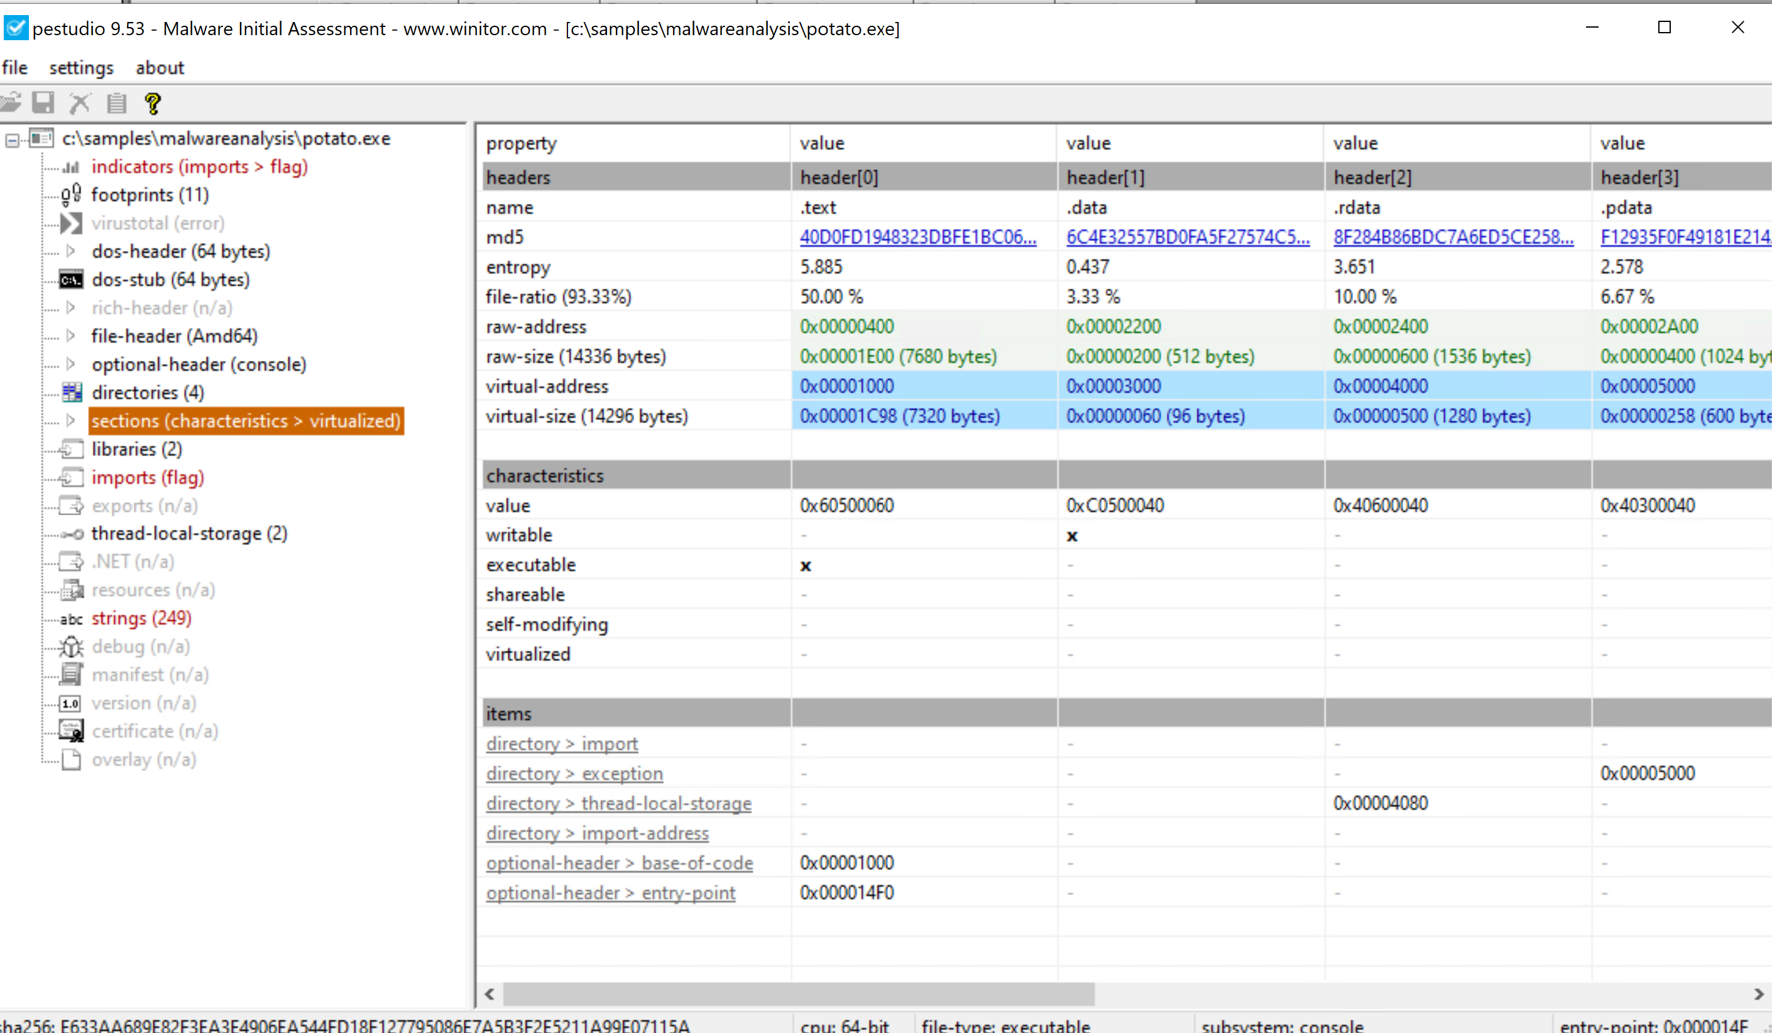This screenshot has height=1033, width=1772.
Task: Click the virustotal icon in tree
Action: pyautogui.click(x=71, y=224)
